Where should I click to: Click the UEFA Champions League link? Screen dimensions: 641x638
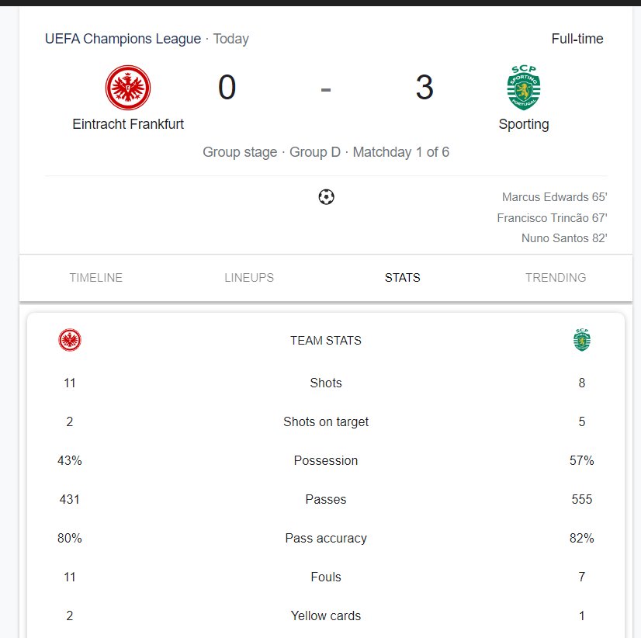123,39
